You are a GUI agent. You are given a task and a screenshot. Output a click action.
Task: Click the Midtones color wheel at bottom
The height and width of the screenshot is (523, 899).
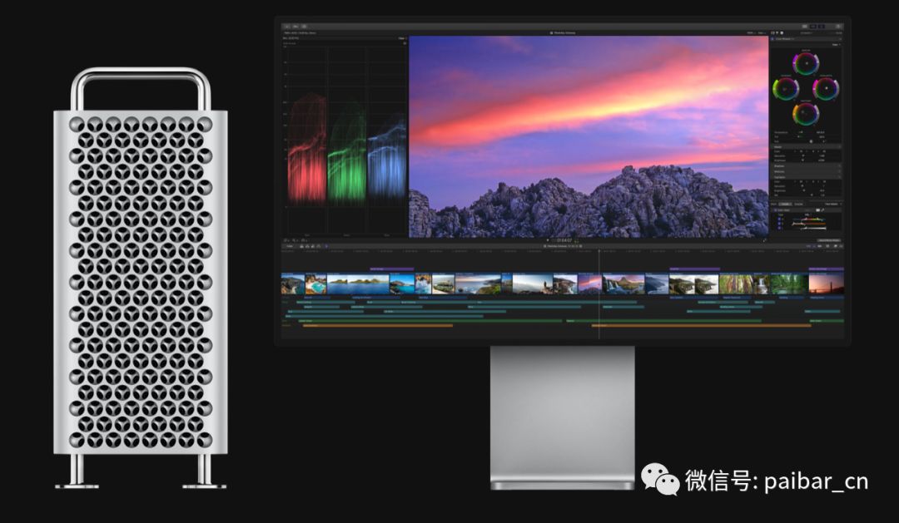click(805, 113)
